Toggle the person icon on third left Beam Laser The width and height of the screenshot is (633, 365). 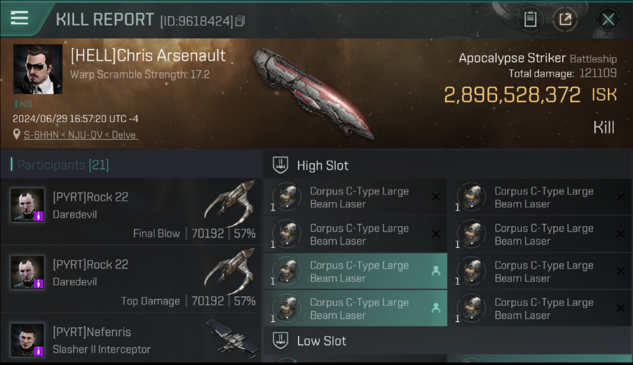tap(436, 271)
